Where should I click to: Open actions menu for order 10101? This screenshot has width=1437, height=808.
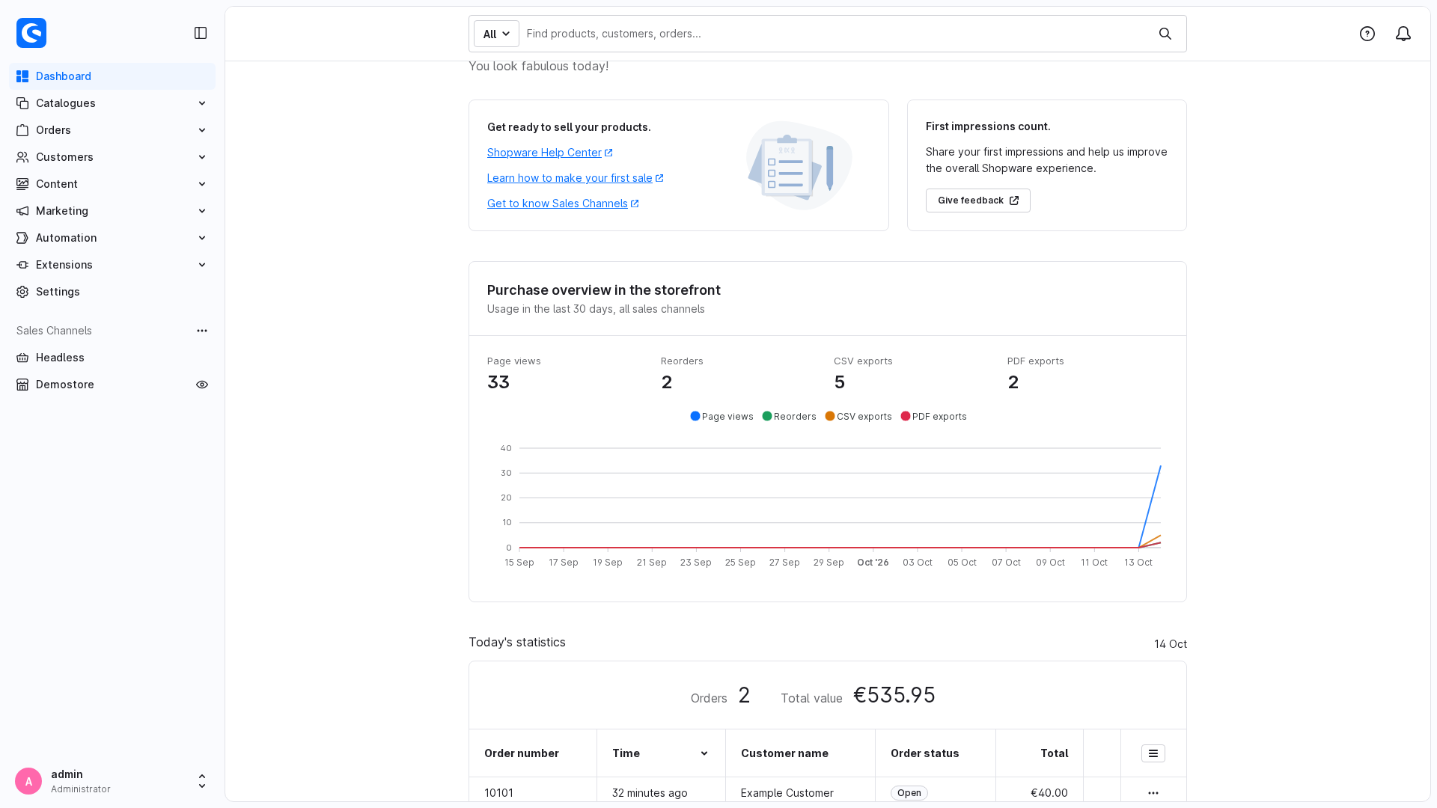click(x=1153, y=793)
